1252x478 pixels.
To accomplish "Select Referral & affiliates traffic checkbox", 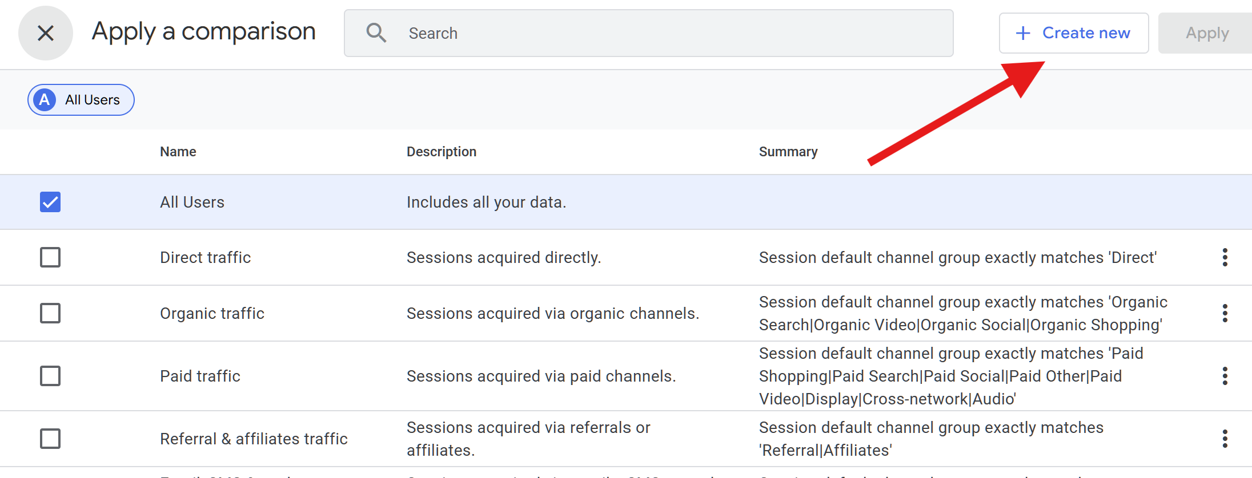I will point(50,439).
